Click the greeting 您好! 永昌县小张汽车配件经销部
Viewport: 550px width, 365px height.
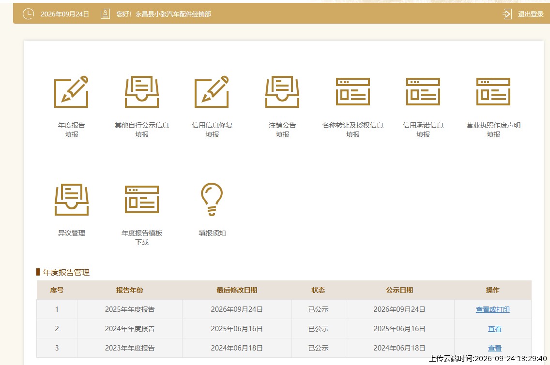point(164,14)
